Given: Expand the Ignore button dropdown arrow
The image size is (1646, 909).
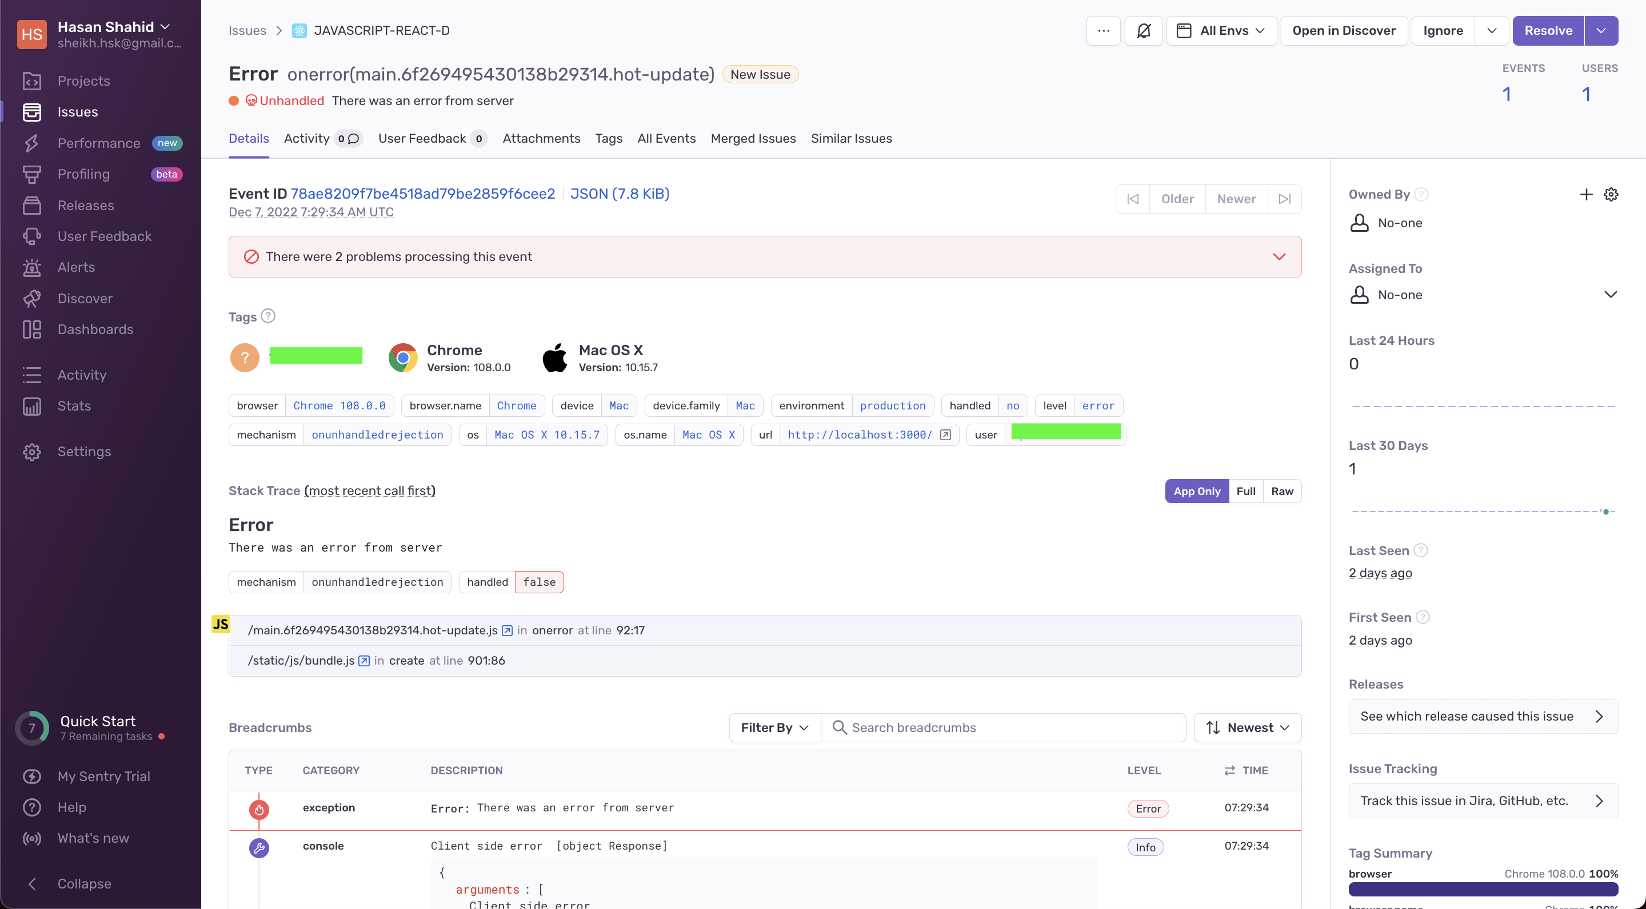Looking at the screenshot, I should point(1492,30).
